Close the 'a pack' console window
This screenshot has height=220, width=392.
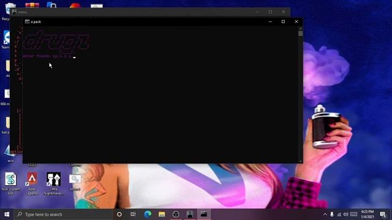[x=296, y=22]
